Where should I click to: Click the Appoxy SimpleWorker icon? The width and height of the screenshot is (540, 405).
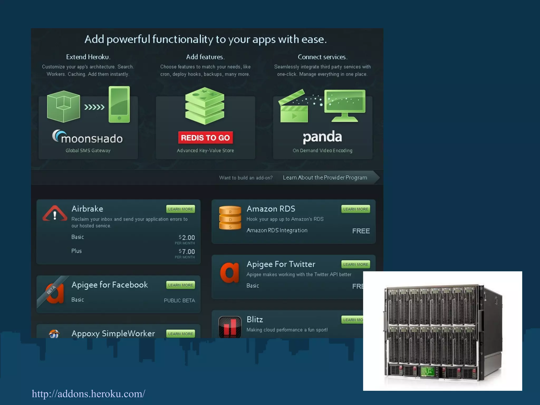pyautogui.click(x=54, y=334)
